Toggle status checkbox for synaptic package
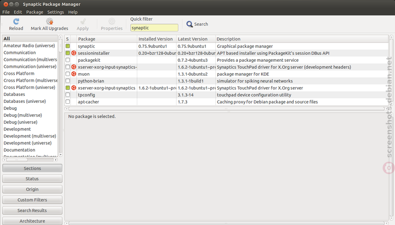Viewport: 395px width, 225px height. click(68, 46)
